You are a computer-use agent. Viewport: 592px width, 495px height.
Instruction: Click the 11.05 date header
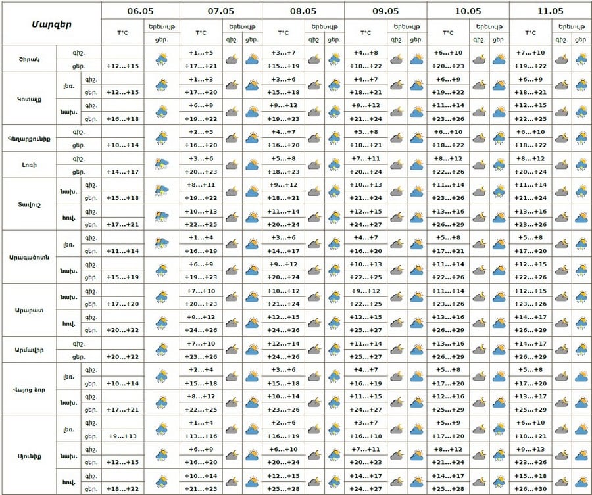[x=551, y=11]
